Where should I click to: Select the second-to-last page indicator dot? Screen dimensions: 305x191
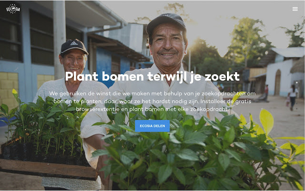click(296, 103)
